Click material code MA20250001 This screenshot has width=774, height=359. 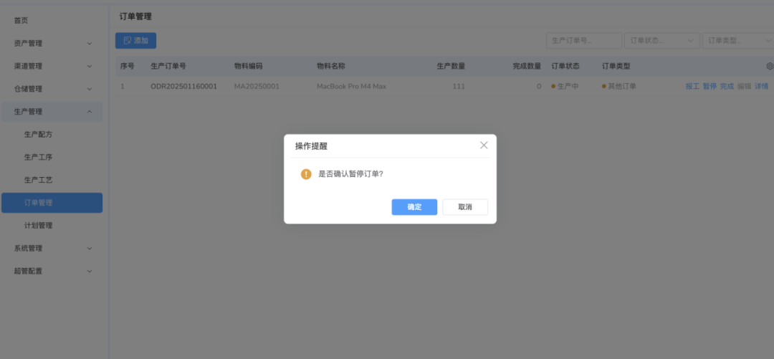[257, 87]
